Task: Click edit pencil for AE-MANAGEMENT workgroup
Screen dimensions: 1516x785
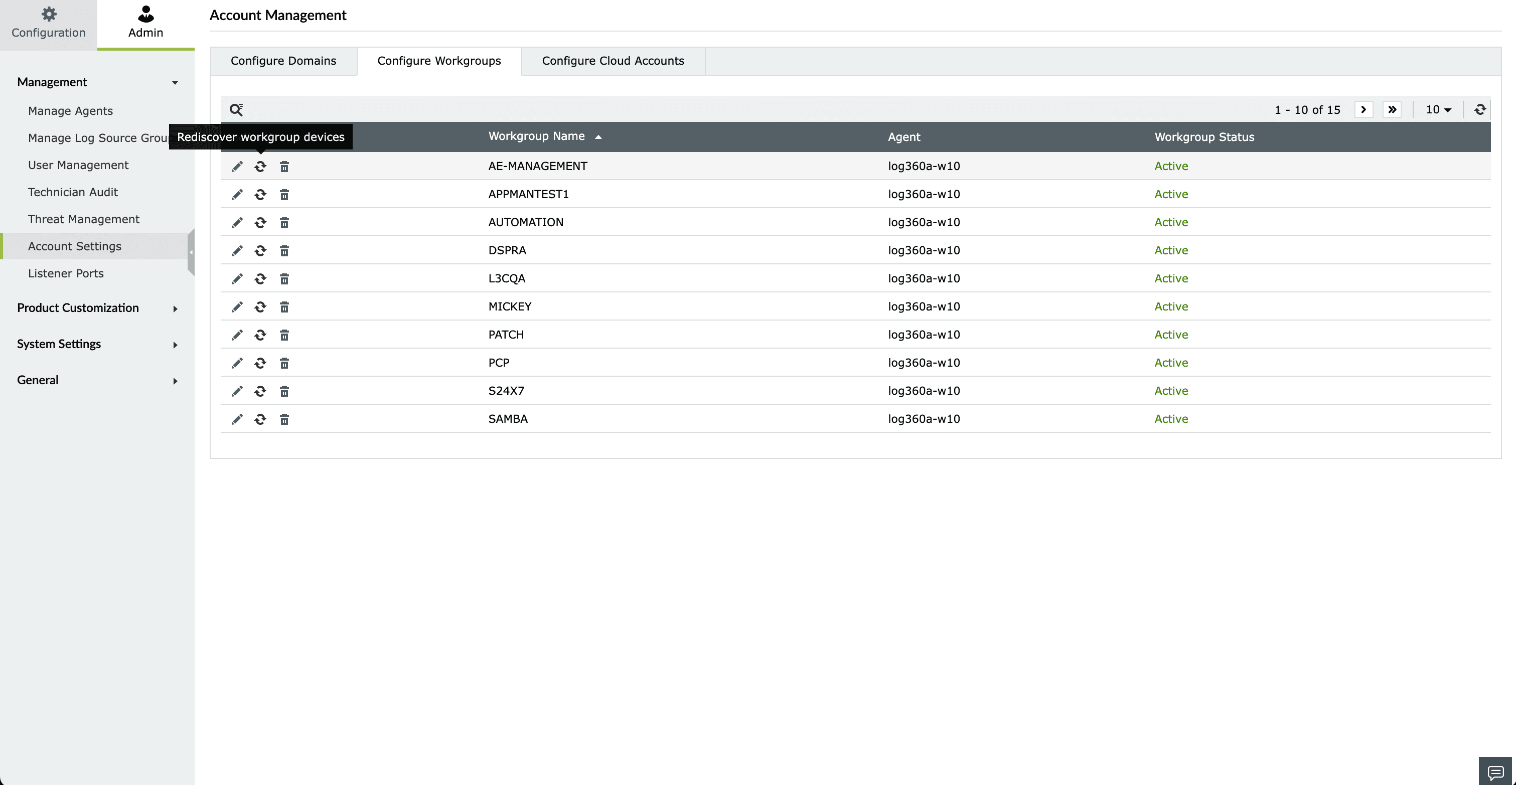Action: (237, 167)
